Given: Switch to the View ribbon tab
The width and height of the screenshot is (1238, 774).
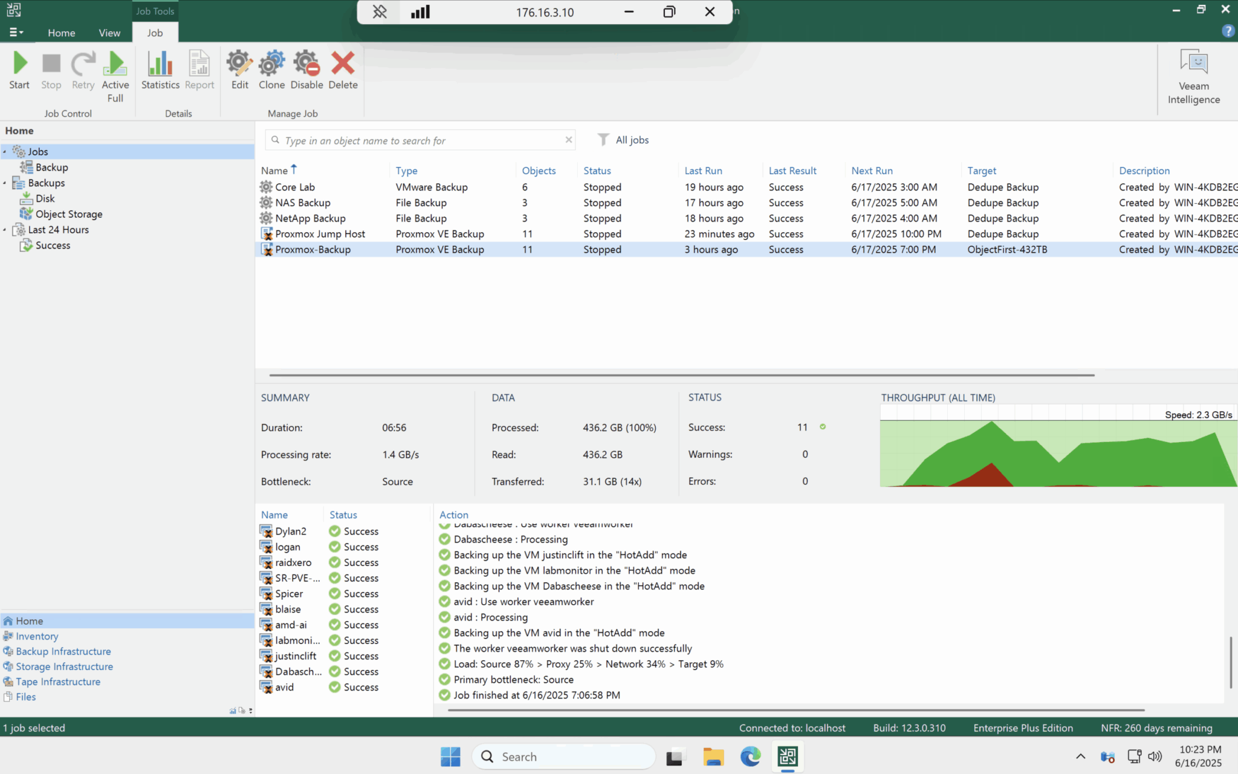Looking at the screenshot, I should (109, 33).
